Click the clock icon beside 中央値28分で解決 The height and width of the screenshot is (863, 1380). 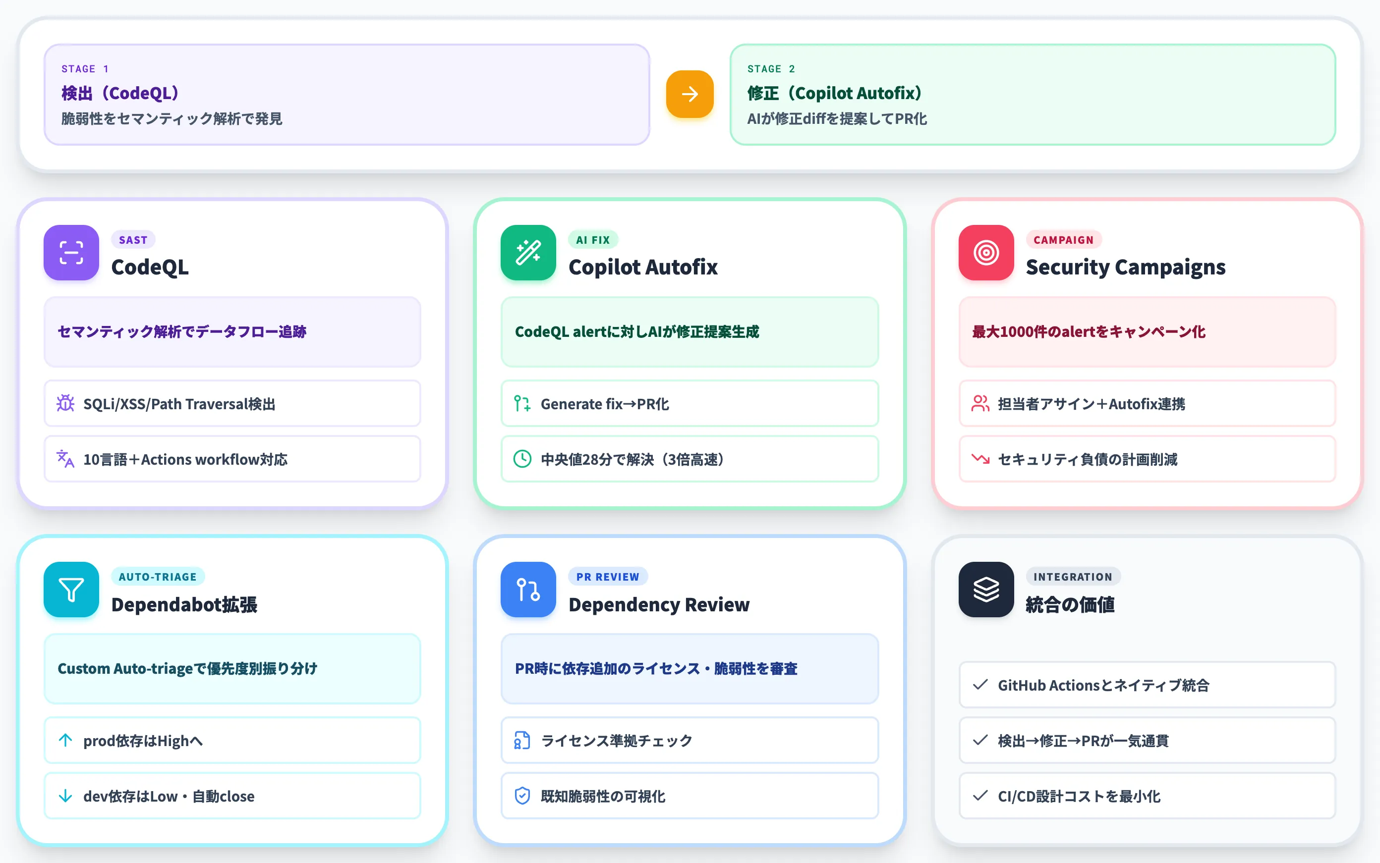click(x=522, y=459)
